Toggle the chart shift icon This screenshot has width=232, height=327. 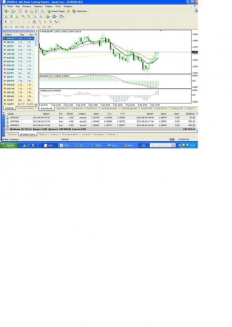pos(41,16)
